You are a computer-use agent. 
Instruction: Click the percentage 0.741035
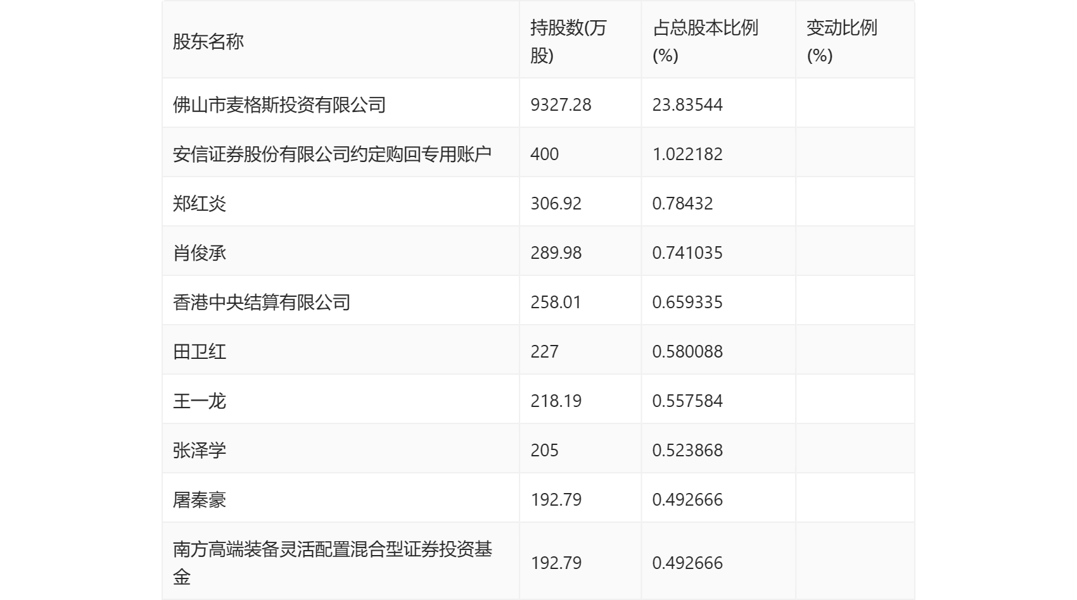pyautogui.click(x=687, y=253)
